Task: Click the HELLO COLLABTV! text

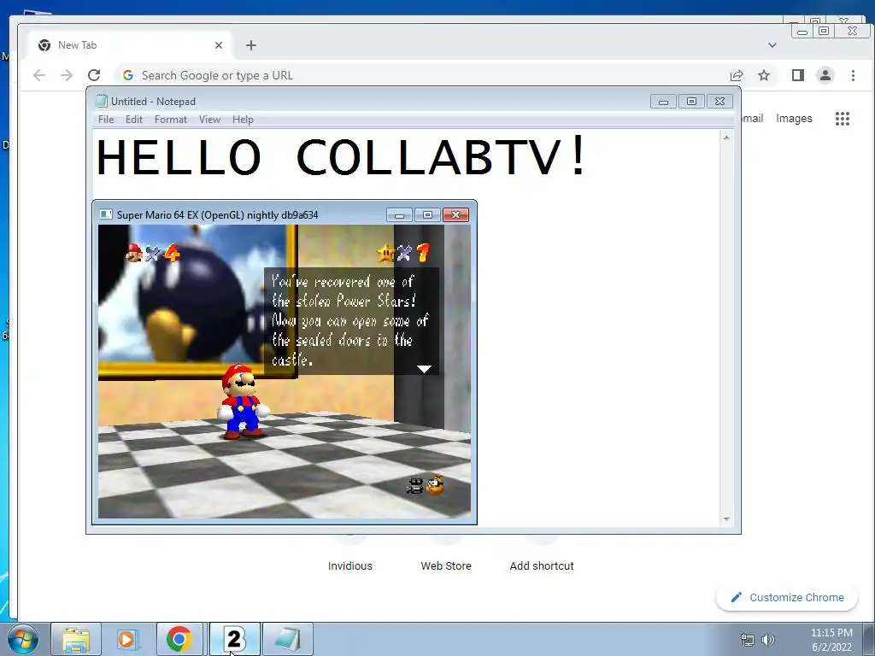Action: (341, 155)
